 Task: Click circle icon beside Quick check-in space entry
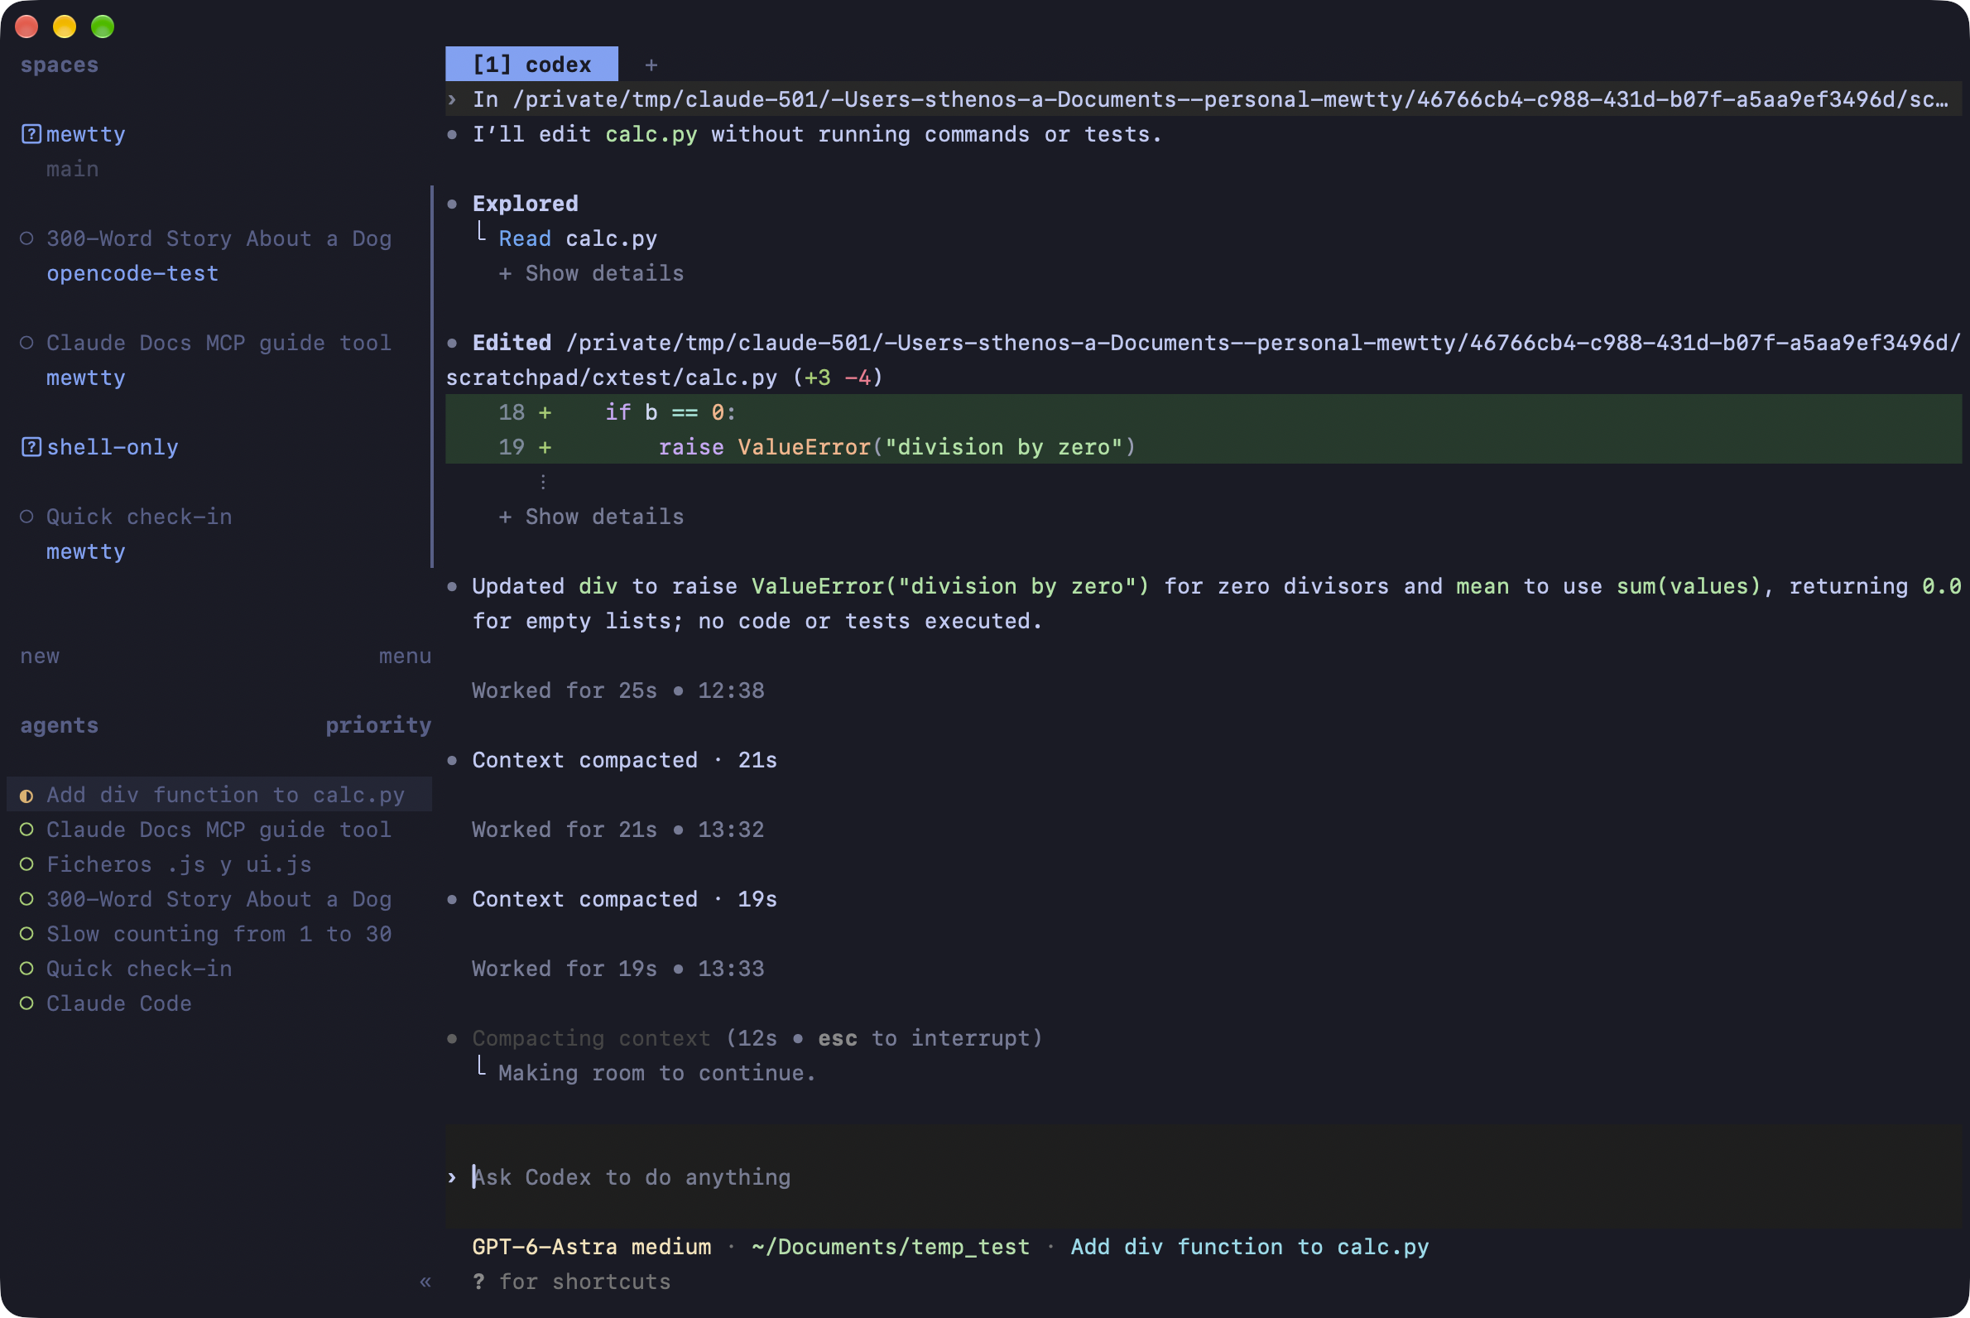click(26, 517)
